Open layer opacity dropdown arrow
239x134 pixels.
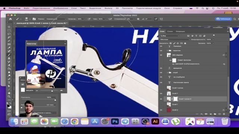coord(213,39)
